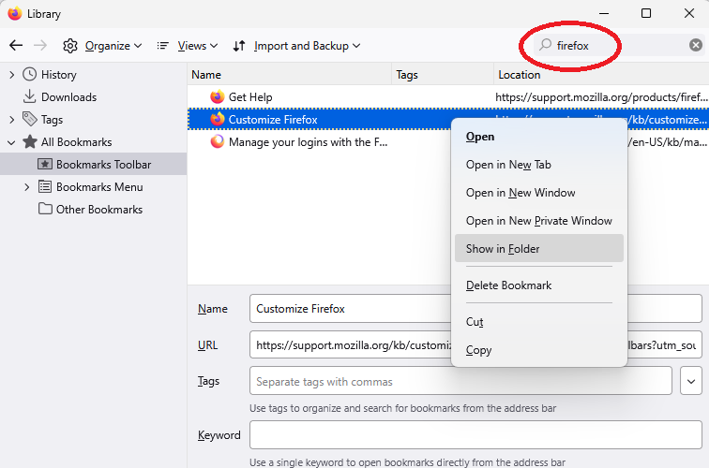This screenshot has height=468, width=709.
Task: Expand the Tags tree node
Action: tap(12, 120)
